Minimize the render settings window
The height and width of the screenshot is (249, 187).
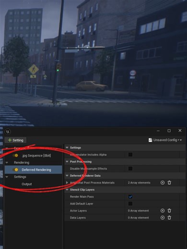[x=158, y=131]
